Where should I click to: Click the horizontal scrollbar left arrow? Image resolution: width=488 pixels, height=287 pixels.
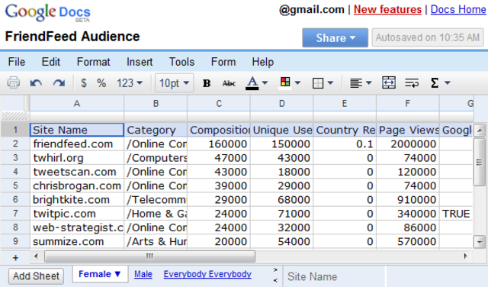point(36,256)
